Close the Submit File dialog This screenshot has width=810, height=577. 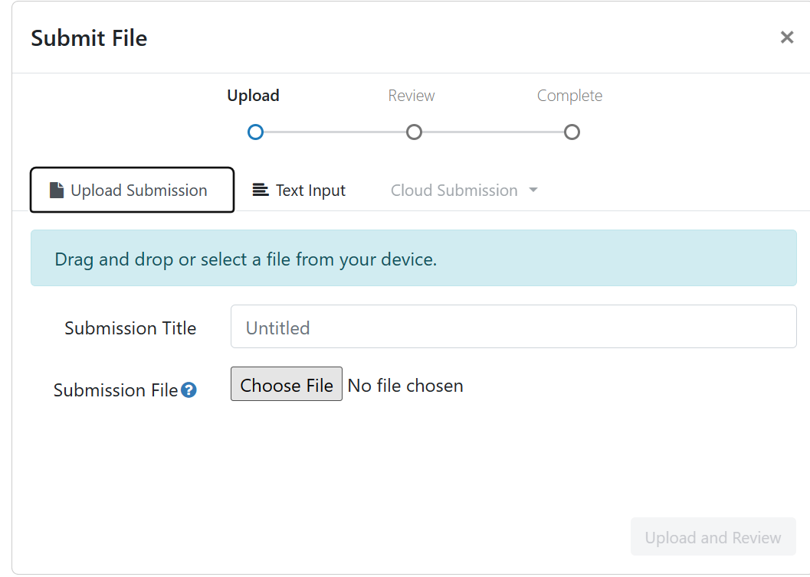786,37
